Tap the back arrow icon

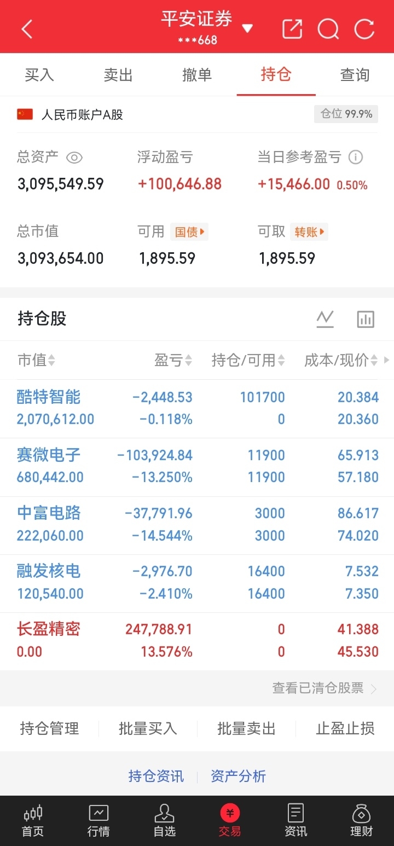(27, 29)
